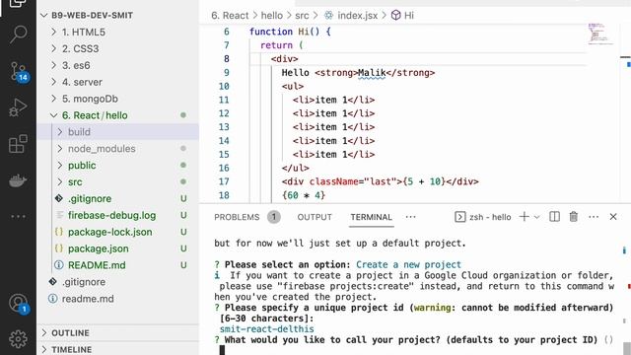Click the '6. React' breadcrumb
Viewport: 631px width, 355px height.
point(230,16)
